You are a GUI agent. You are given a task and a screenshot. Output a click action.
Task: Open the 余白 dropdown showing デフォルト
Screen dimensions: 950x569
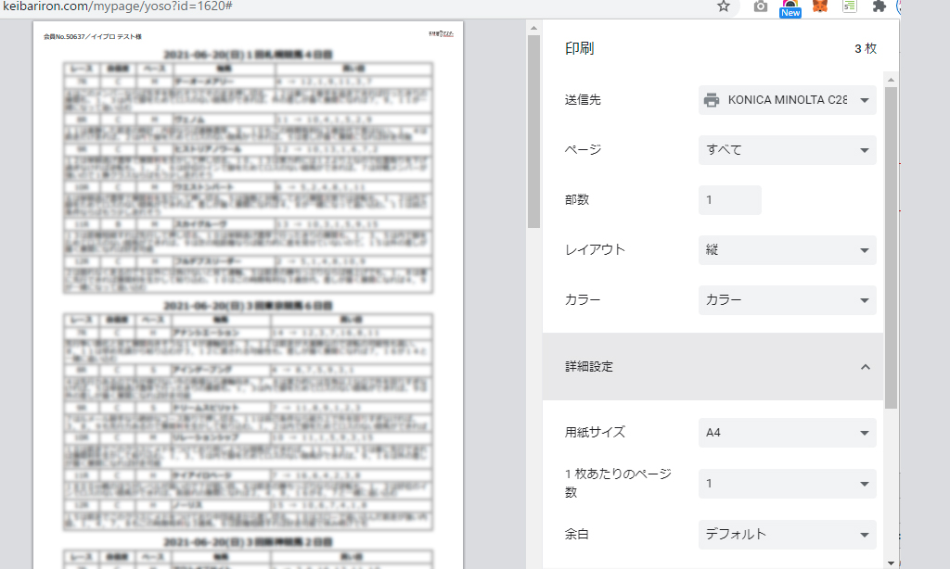point(787,535)
